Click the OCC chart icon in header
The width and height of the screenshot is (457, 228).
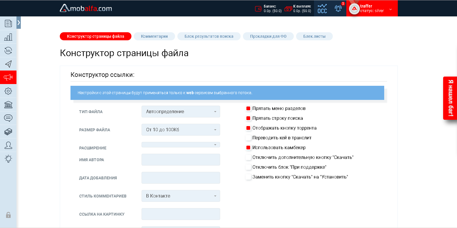322,8
